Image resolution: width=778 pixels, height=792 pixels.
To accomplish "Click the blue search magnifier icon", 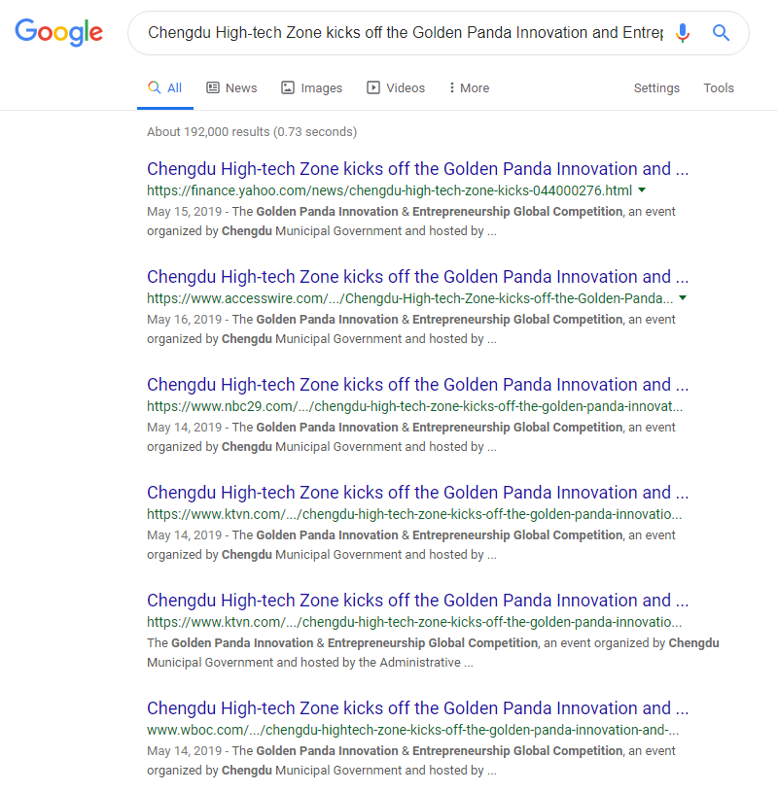I will click(x=721, y=33).
